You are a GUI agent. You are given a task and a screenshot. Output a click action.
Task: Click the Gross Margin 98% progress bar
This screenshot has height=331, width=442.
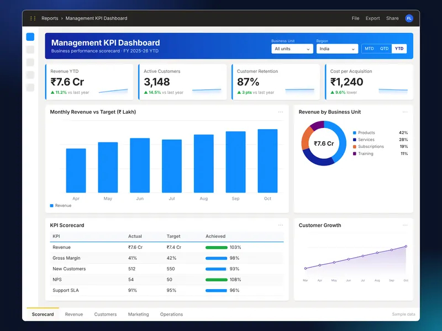[x=216, y=258]
